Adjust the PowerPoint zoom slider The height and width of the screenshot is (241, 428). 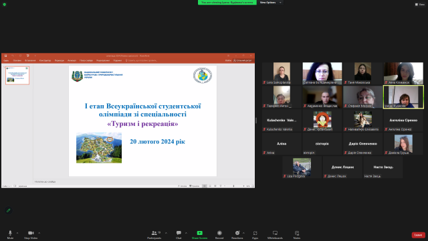click(x=233, y=186)
